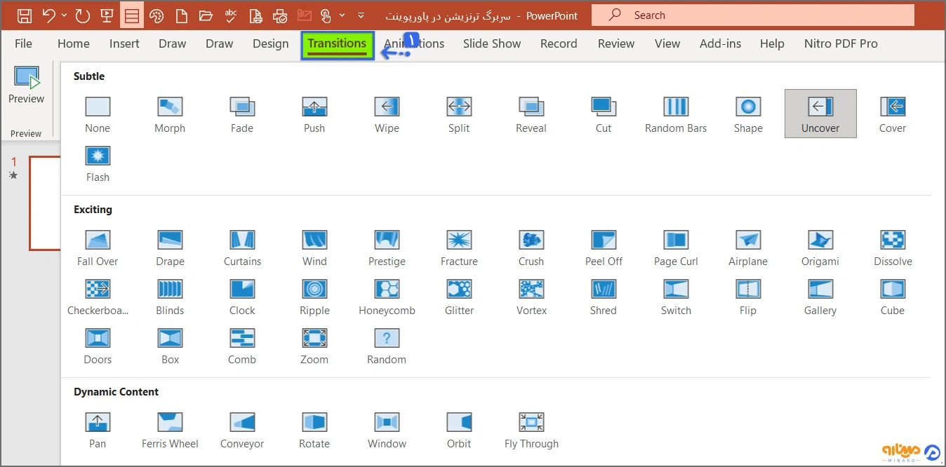Viewport: 946px width, 467px height.
Task: Apply the Honeycomb transition
Action: pos(387,297)
